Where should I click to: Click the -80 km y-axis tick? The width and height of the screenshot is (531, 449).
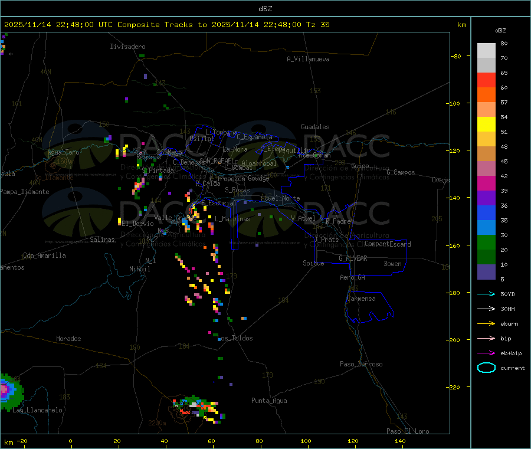tap(456, 56)
